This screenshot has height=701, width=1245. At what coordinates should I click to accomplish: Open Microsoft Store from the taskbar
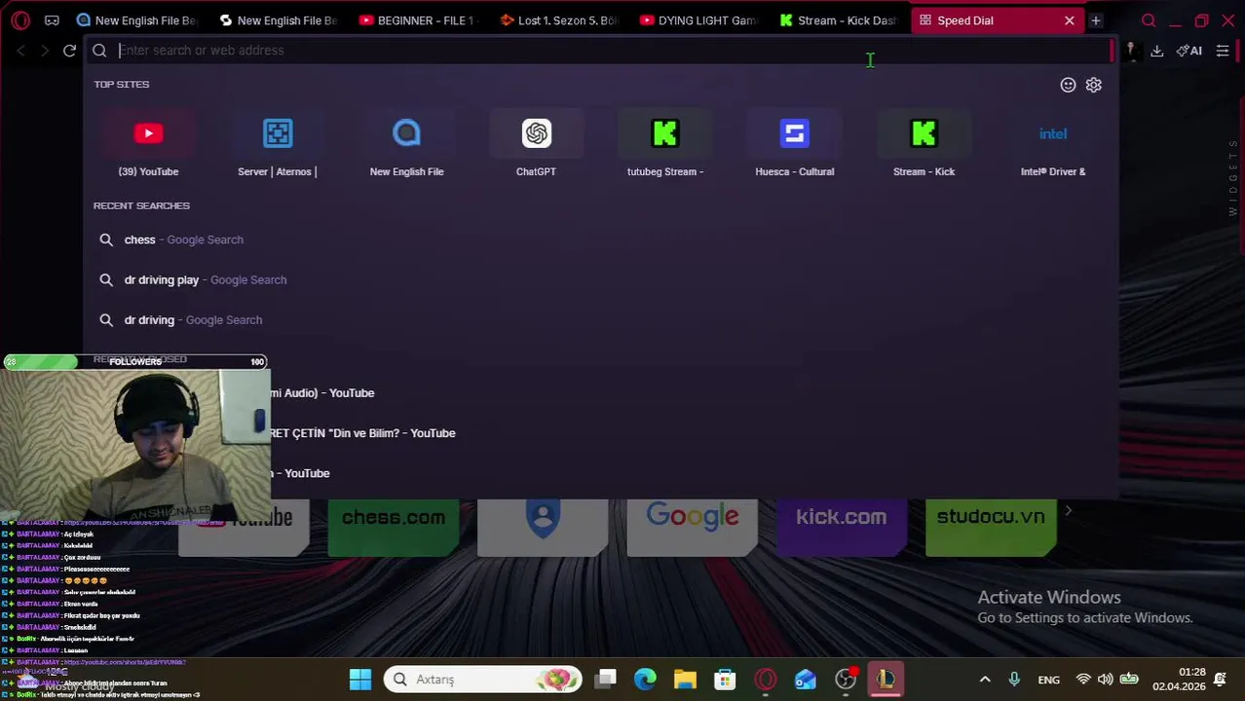725,680
